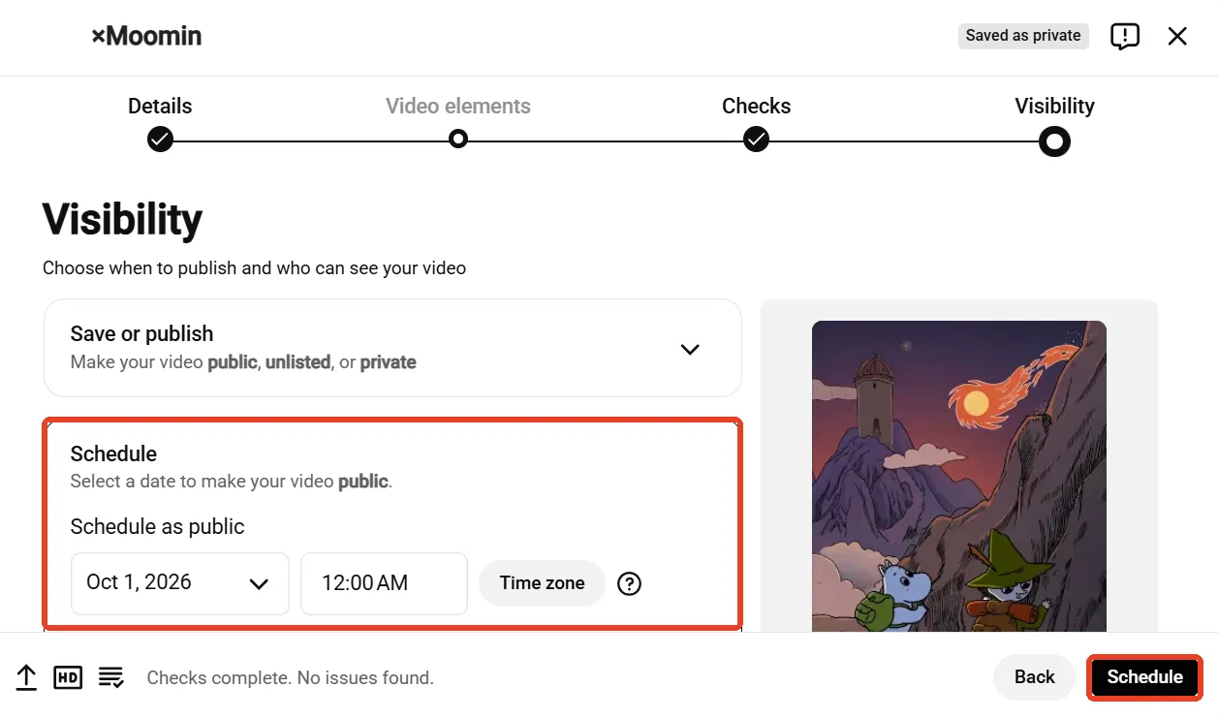The height and width of the screenshot is (719, 1218).
Task: Click the send feedback icon
Action: (1124, 37)
